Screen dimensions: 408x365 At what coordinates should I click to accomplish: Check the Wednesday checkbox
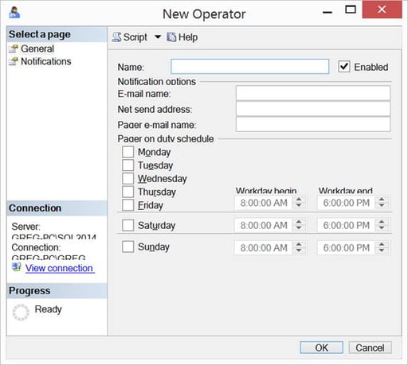coord(127,178)
